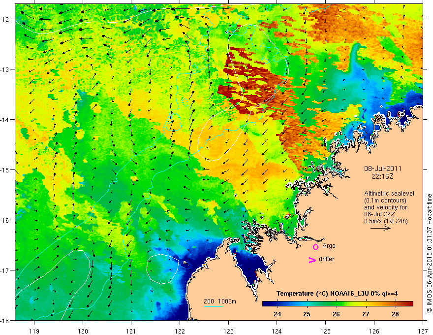
Task: Click the velocity scale arrow under 0.5m/s
Action: pos(380,228)
